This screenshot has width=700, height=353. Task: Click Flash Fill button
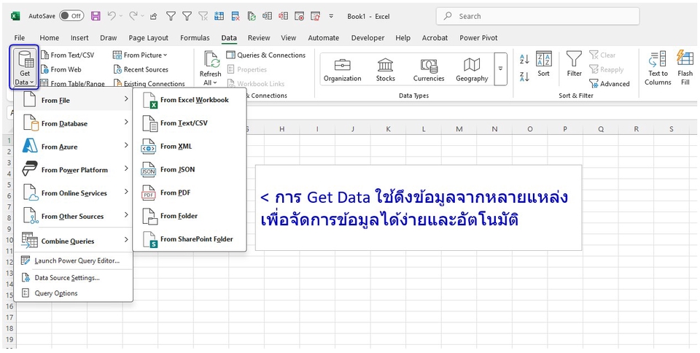click(685, 68)
